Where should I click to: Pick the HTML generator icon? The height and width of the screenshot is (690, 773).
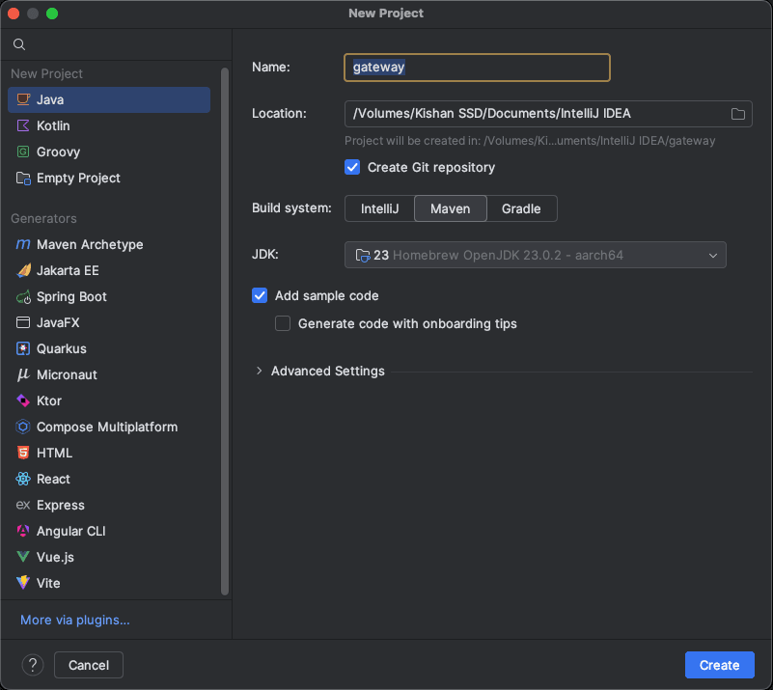[x=23, y=453]
